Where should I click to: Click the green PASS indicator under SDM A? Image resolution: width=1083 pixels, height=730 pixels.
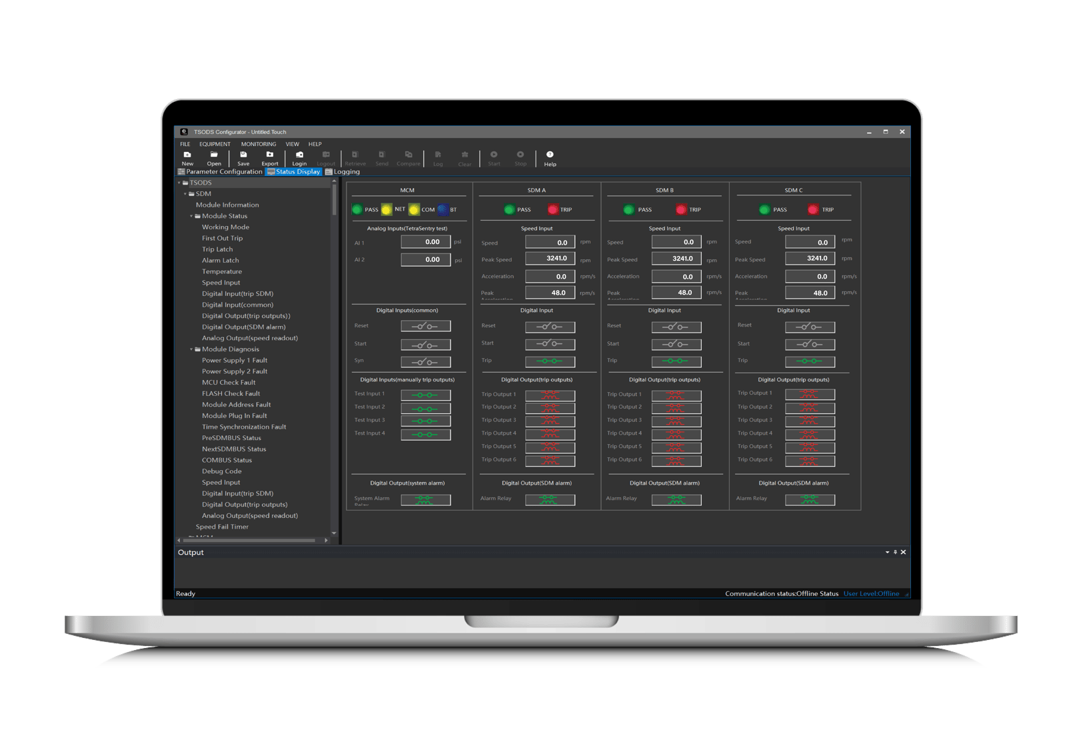pos(510,210)
